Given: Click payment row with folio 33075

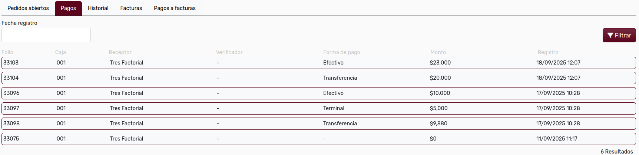Looking at the screenshot, I should coord(11,139).
